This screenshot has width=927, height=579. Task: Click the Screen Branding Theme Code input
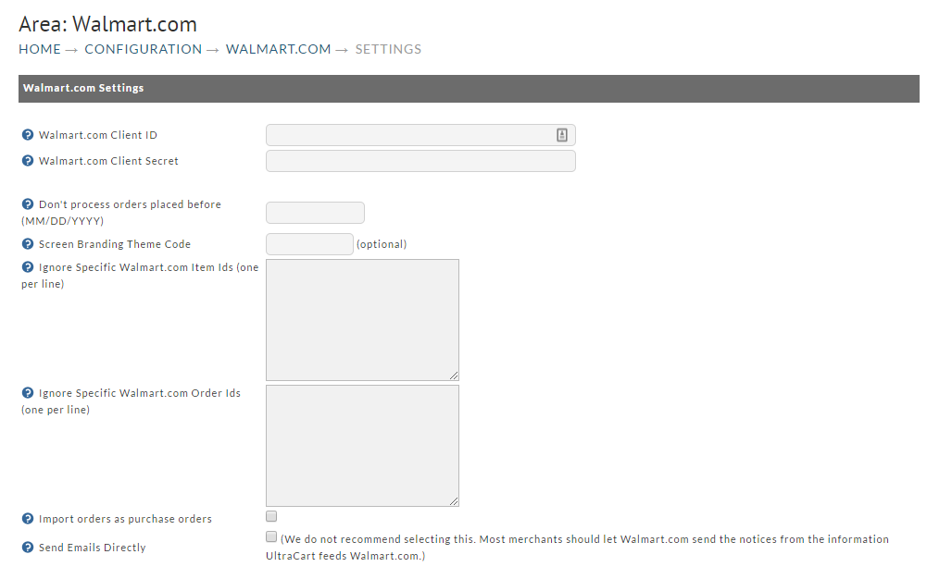click(x=310, y=244)
